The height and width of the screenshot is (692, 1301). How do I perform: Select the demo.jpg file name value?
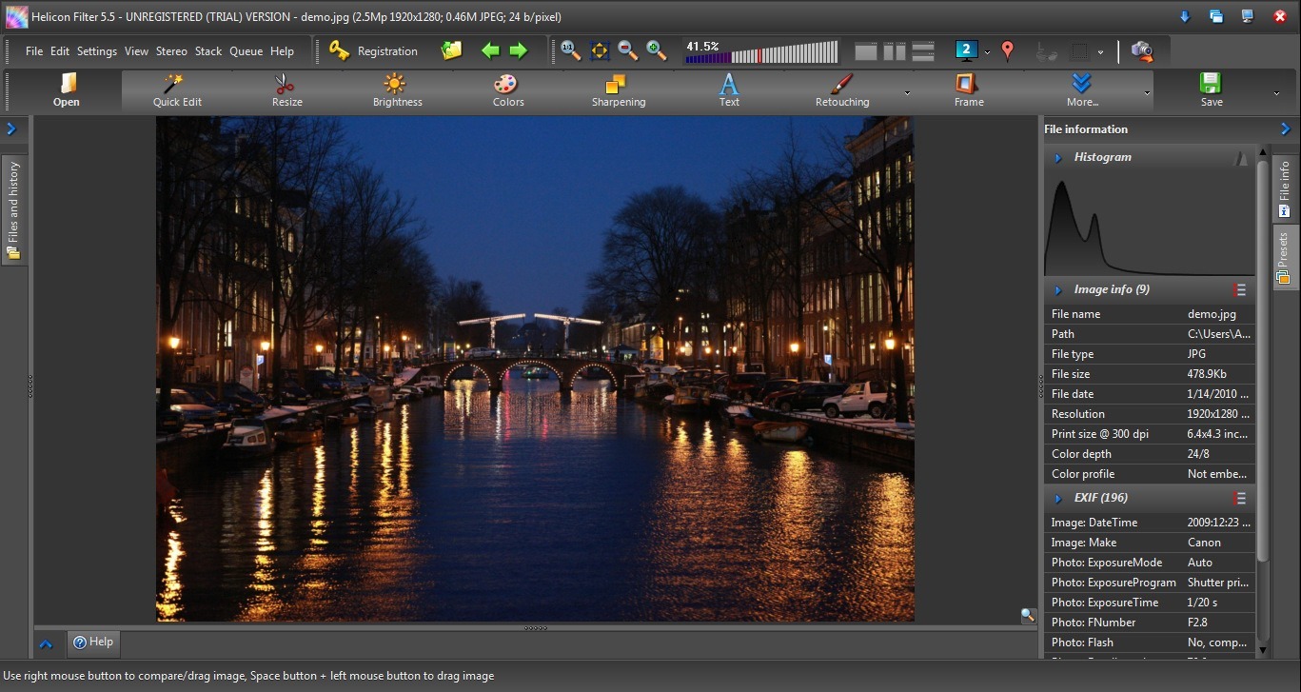pyautogui.click(x=1212, y=314)
